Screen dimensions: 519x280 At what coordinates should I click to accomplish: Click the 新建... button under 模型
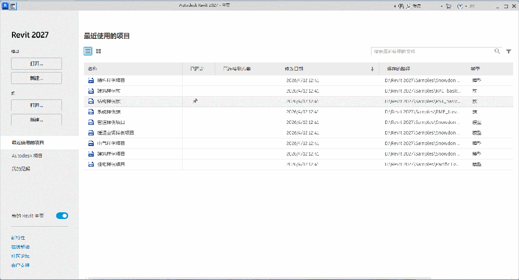pos(37,78)
